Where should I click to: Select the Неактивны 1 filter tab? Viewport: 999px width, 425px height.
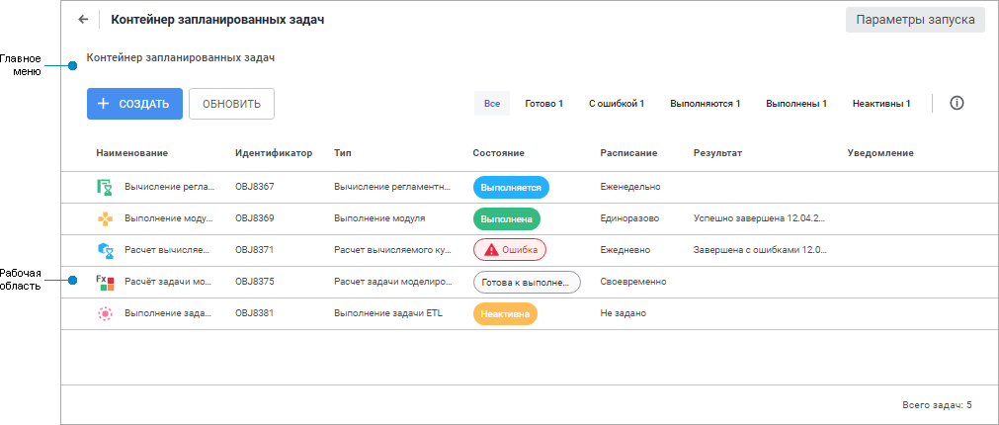881,104
